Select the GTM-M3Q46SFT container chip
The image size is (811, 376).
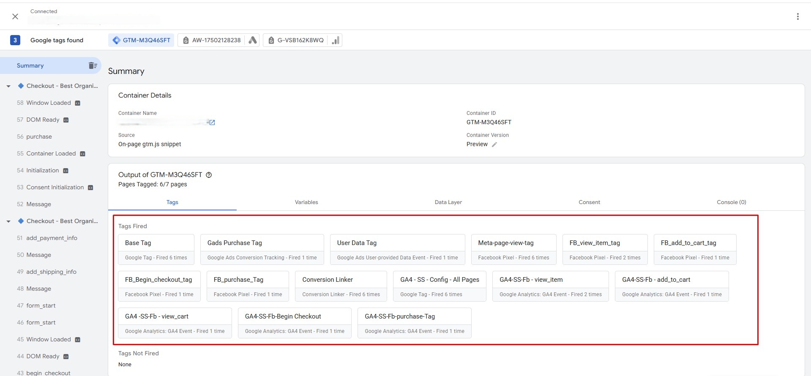(x=141, y=40)
